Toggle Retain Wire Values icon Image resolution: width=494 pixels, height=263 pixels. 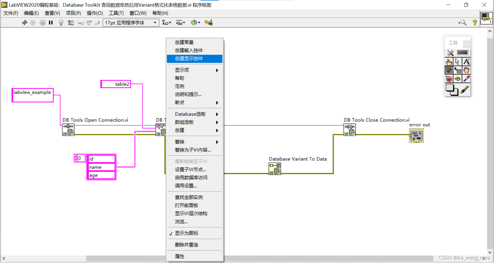click(71, 23)
